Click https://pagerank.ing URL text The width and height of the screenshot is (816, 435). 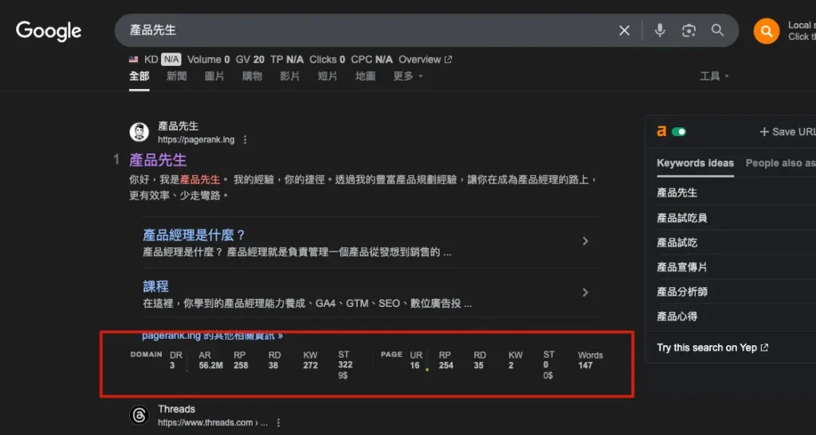pyautogui.click(x=196, y=140)
